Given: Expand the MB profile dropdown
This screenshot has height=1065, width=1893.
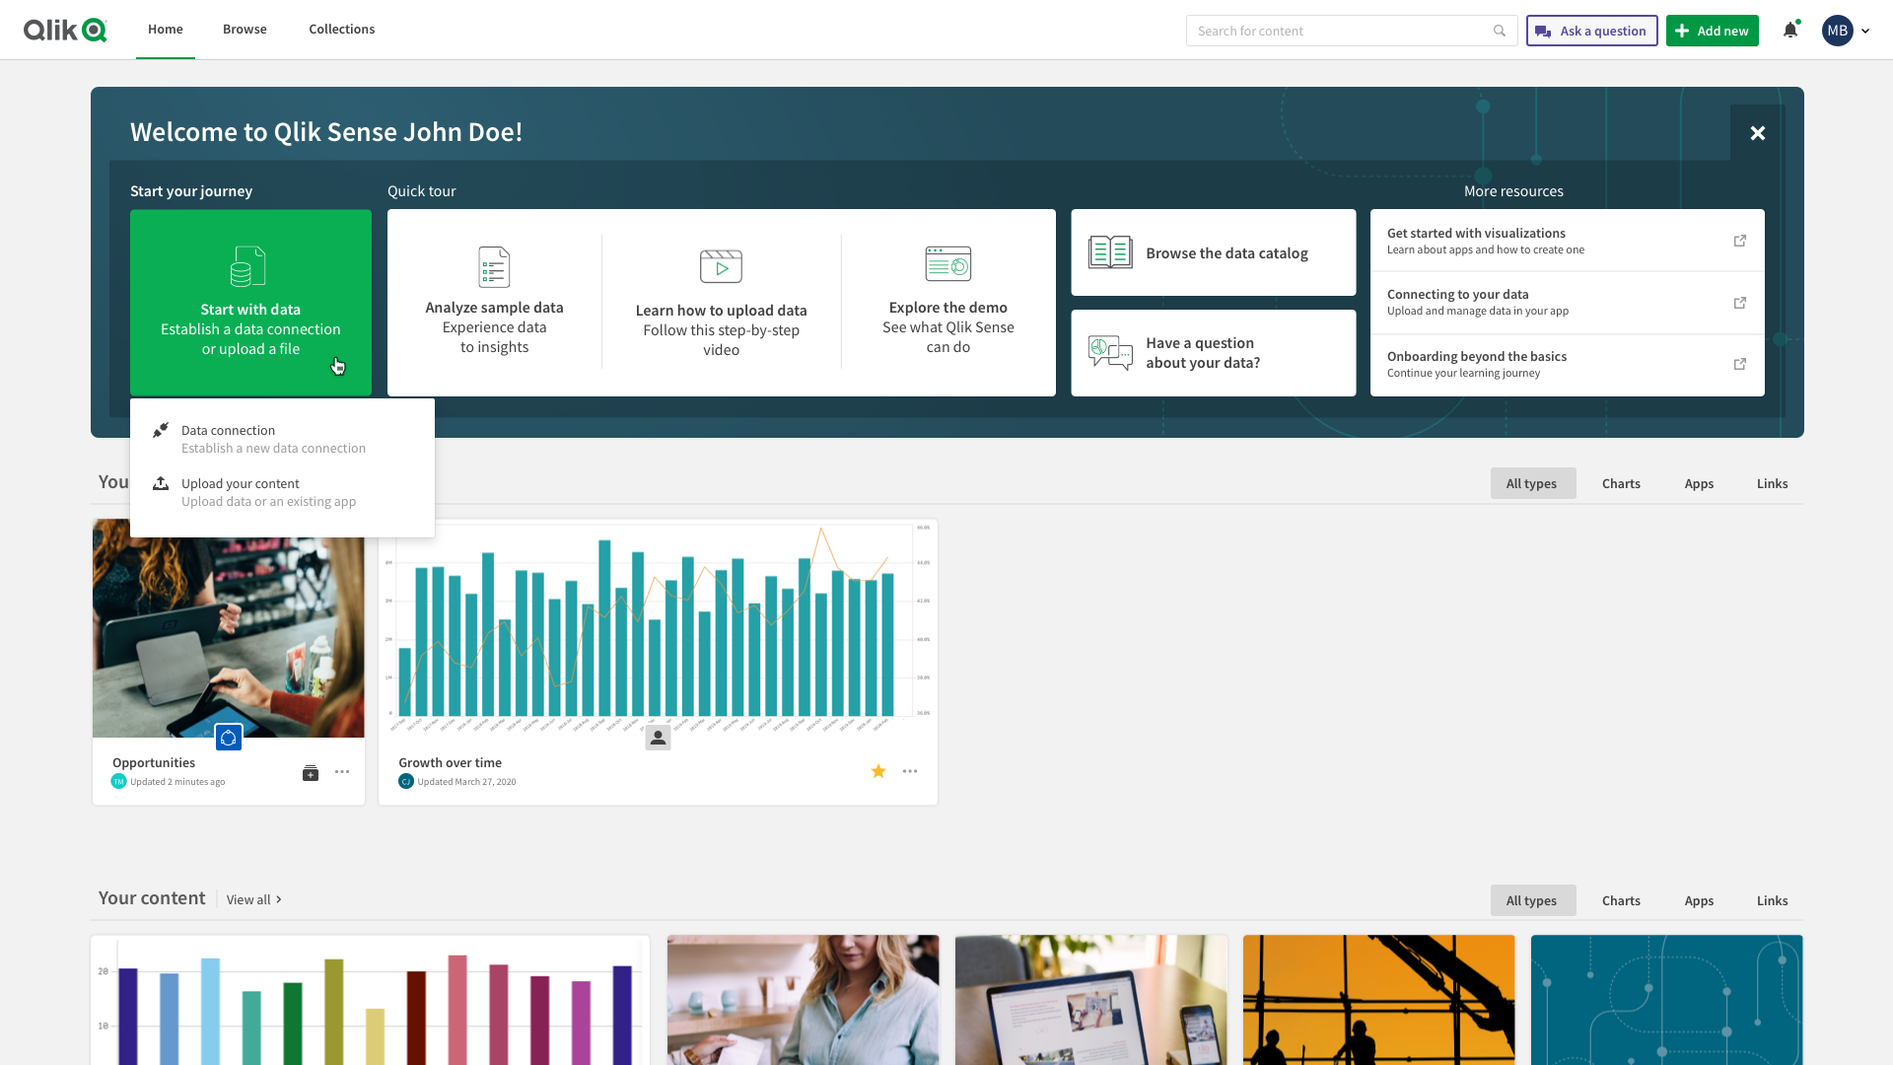Looking at the screenshot, I should pos(1845,30).
